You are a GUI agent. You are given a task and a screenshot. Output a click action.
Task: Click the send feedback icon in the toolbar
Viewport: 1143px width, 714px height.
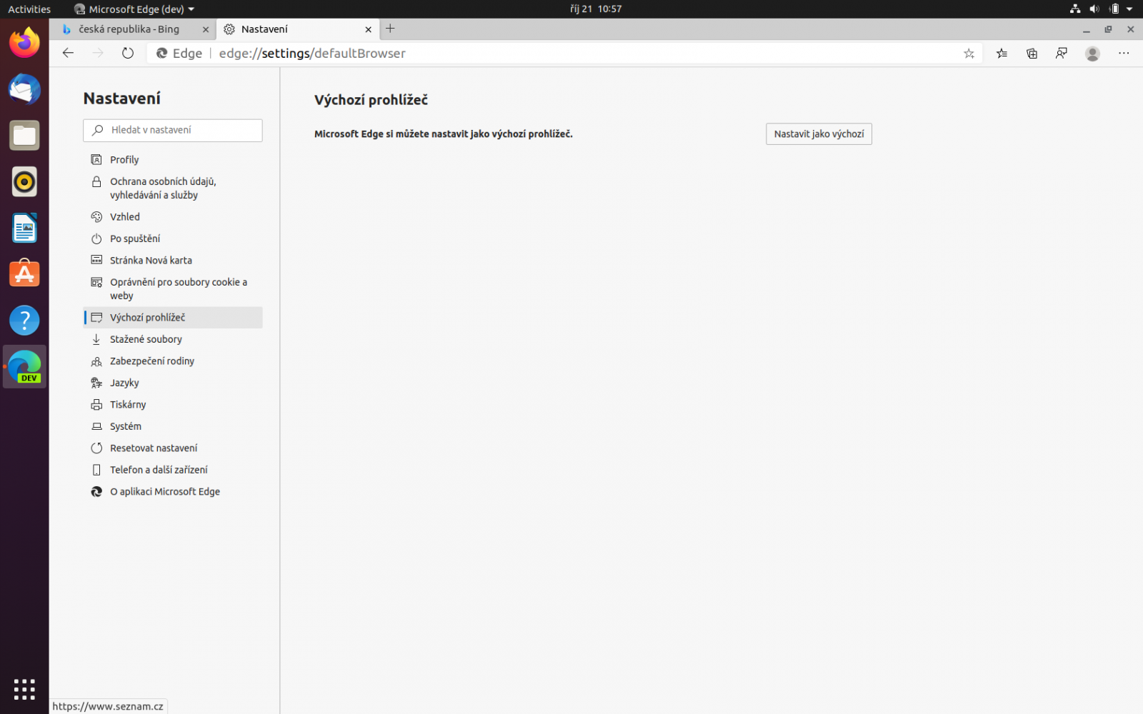(1062, 53)
